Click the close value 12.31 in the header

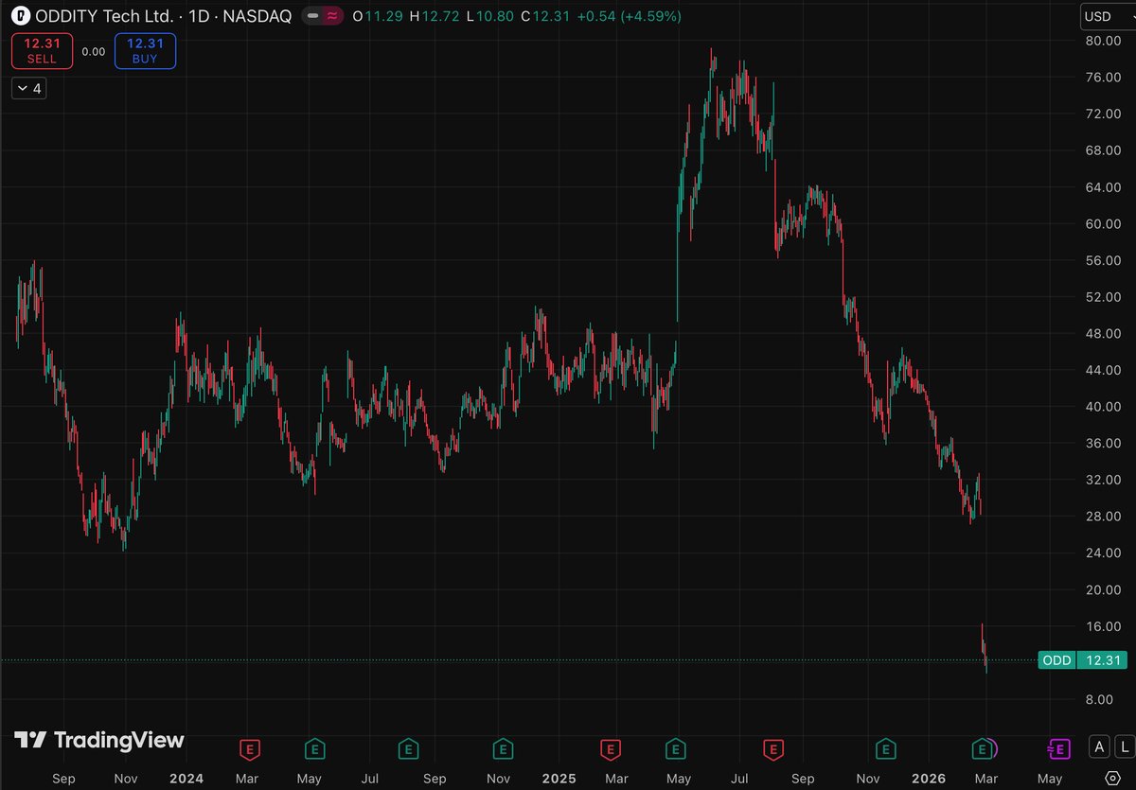pos(550,16)
